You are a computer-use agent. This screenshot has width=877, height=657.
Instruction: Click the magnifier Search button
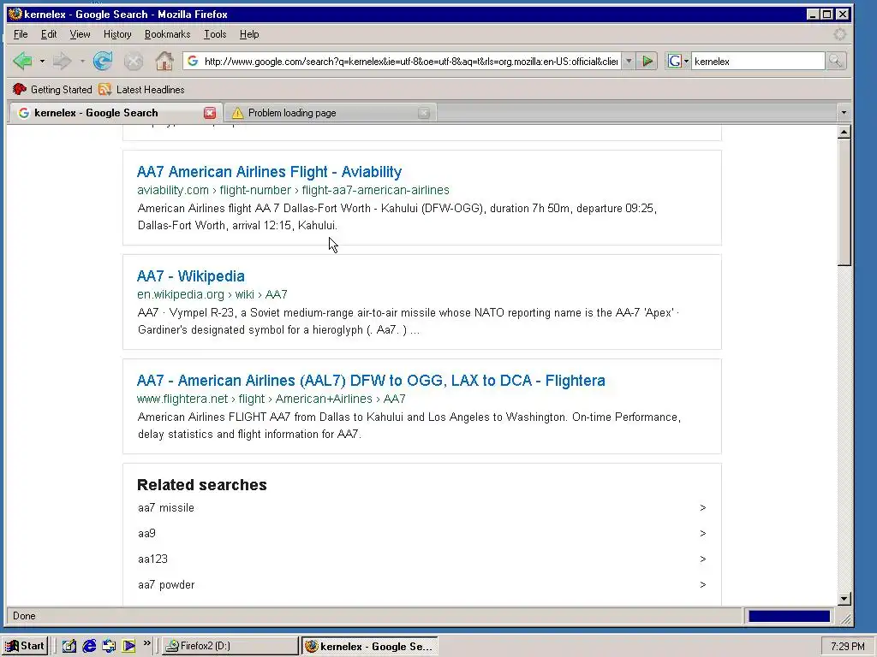pyautogui.click(x=836, y=61)
